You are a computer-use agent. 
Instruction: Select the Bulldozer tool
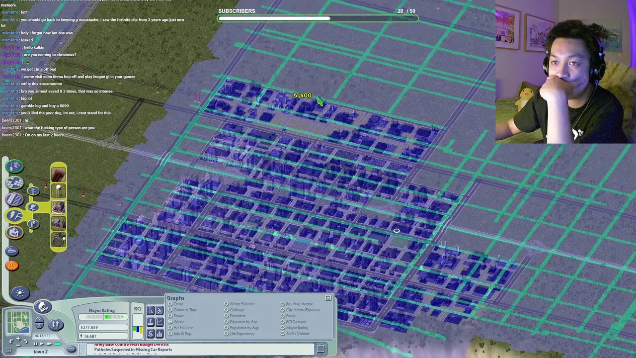coord(12,250)
